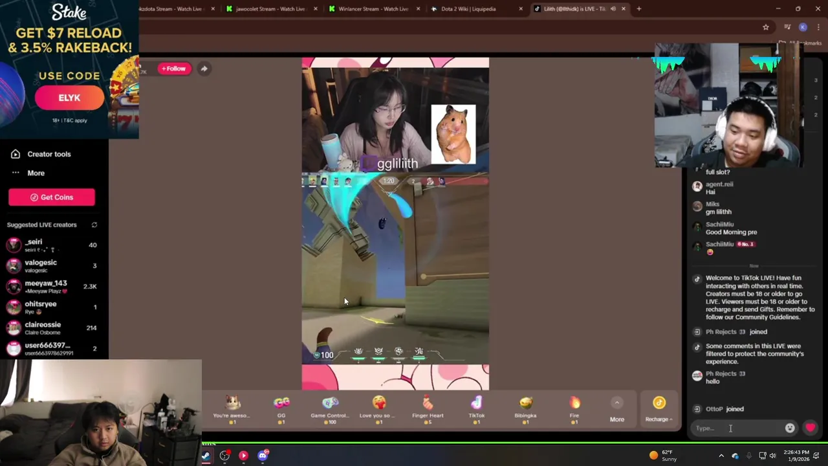Image resolution: width=828 pixels, height=466 pixels.
Task: Open meeyaw_143 suggested live creator
Action: click(x=52, y=287)
